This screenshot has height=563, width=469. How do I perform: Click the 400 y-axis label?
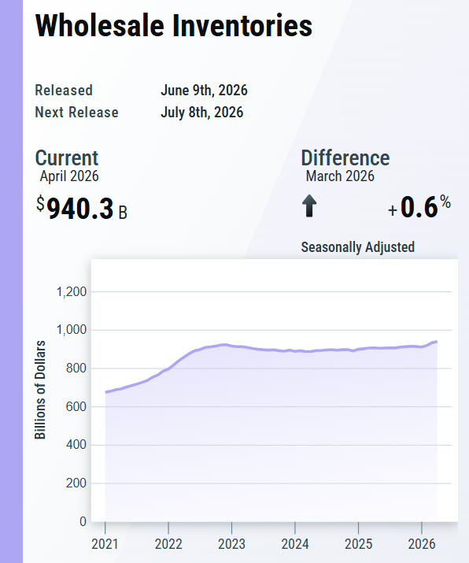76,445
